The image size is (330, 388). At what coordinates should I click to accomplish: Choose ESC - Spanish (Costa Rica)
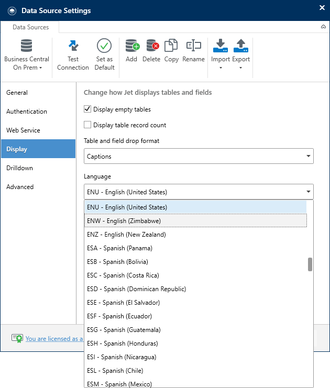[195, 275]
